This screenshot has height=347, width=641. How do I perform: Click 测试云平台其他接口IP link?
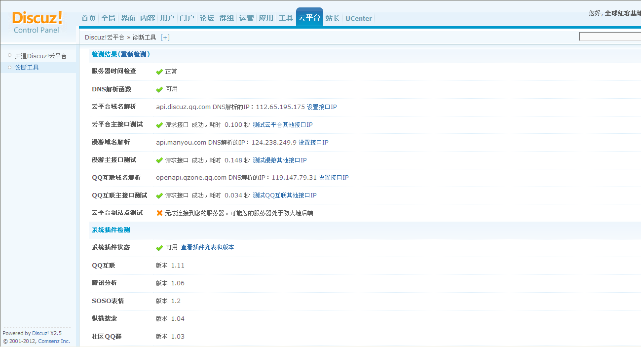(283, 125)
